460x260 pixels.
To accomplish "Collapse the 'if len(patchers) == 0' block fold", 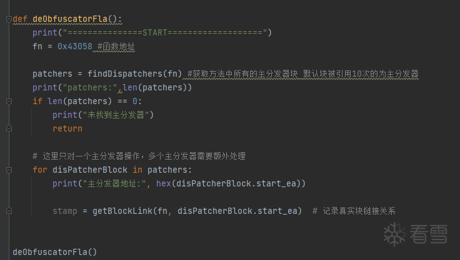I will click(x=9, y=101).
